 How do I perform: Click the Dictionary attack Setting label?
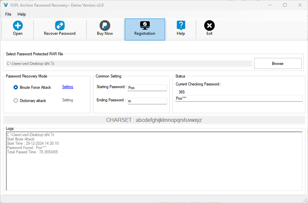[x=68, y=100]
